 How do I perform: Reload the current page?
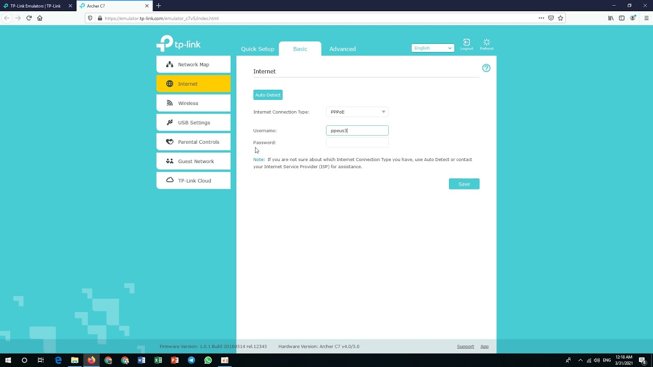coord(29,18)
